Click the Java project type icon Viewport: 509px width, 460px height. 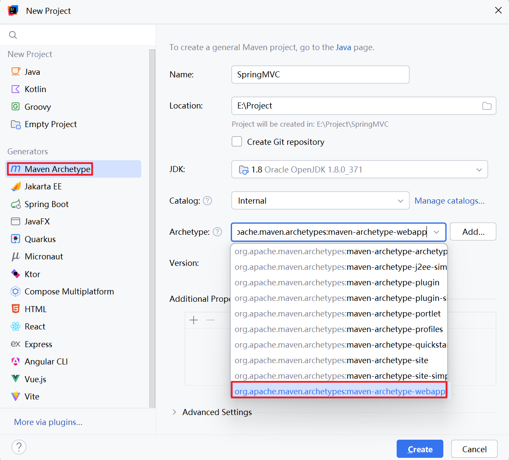(16, 71)
